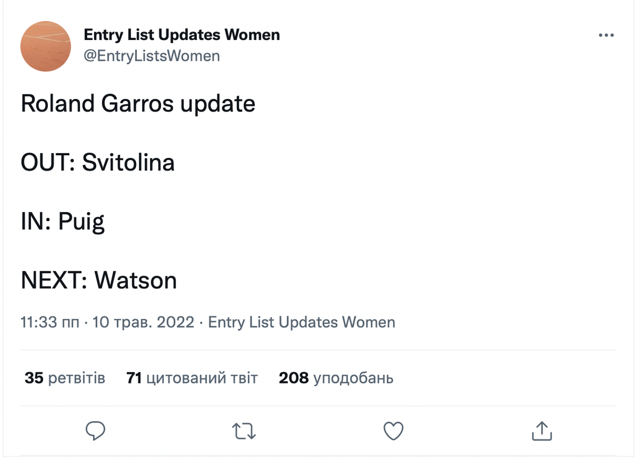Click the name Watson in the tweet
This screenshot has height=458, width=638.
coord(135,280)
